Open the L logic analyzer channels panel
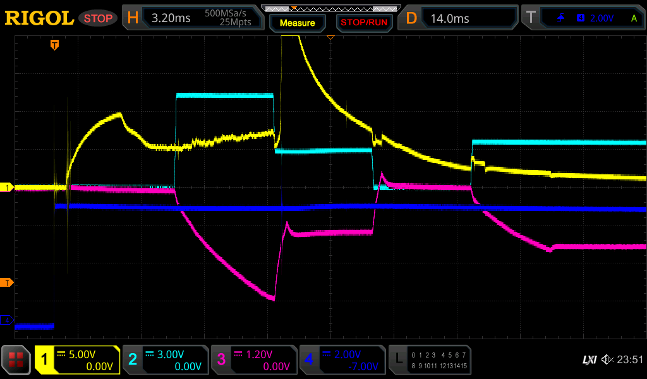The height and width of the screenshot is (379, 647). pyautogui.click(x=430, y=360)
